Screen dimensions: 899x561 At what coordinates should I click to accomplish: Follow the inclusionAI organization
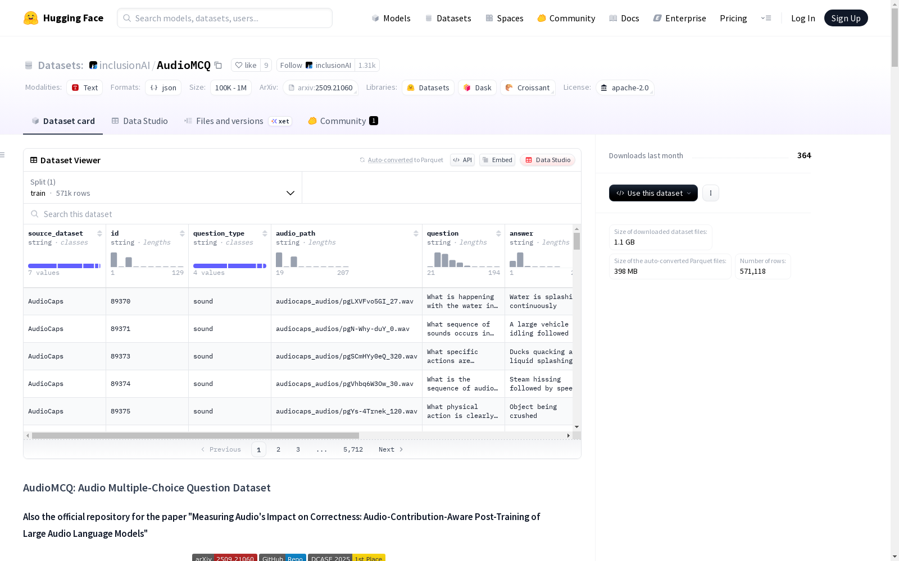(x=316, y=65)
